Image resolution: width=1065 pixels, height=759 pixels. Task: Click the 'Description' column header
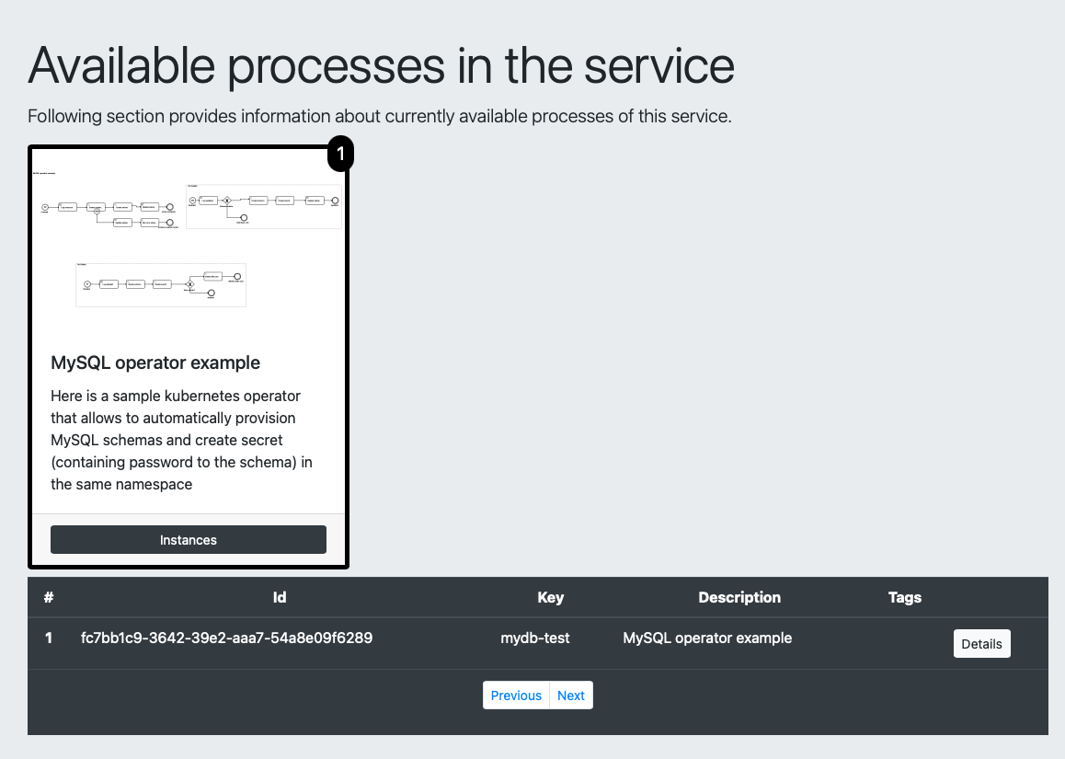739,597
